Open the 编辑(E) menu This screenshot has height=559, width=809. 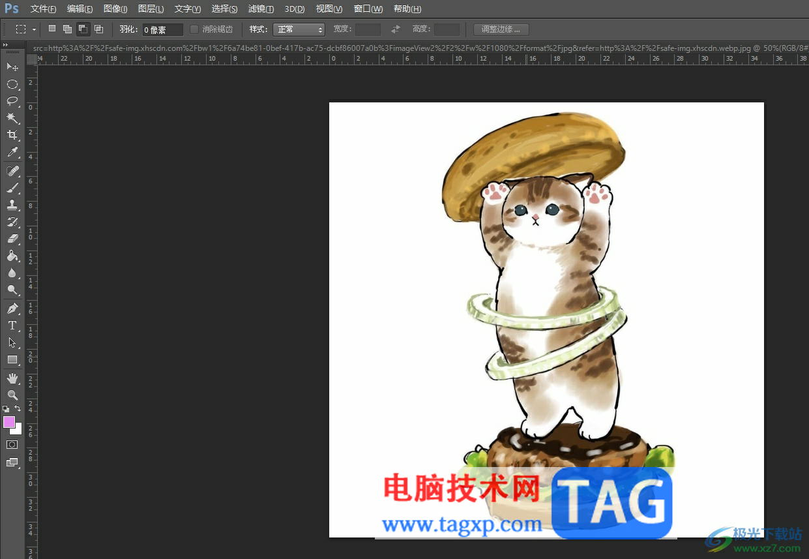pyautogui.click(x=80, y=9)
